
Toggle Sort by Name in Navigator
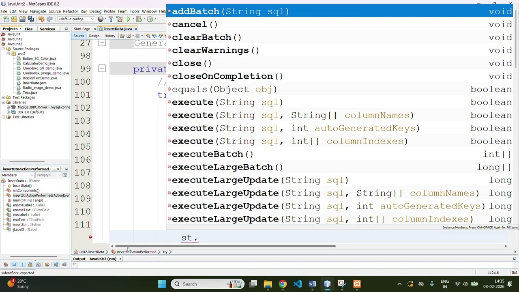click(x=56, y=264)
